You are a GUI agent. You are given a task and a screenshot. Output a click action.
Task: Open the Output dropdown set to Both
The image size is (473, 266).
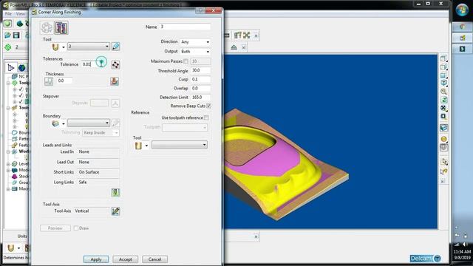point(195,52)
